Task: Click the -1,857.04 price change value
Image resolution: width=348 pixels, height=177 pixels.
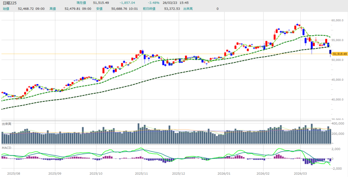Action: [127, 3]
